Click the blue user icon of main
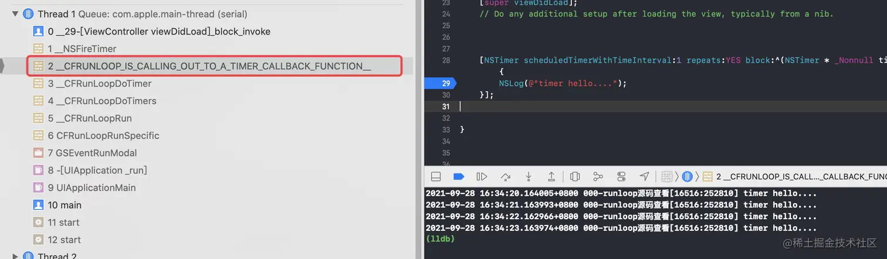The width and height of the screenshot is (887, 259). (38, 205)
